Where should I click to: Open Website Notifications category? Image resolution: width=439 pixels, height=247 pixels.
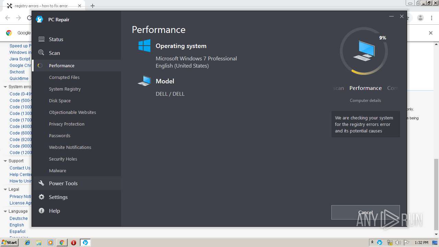point(70,147)
